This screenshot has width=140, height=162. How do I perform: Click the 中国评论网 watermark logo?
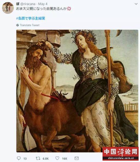pyautogui.click(x=121, y=152)
